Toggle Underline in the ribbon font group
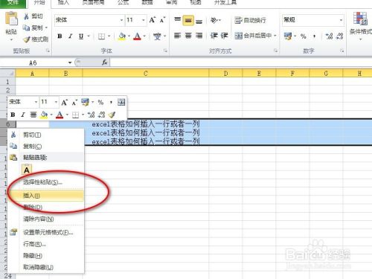Image resolution: width=372 pixels, height=279 pixels. coord(81,36)
